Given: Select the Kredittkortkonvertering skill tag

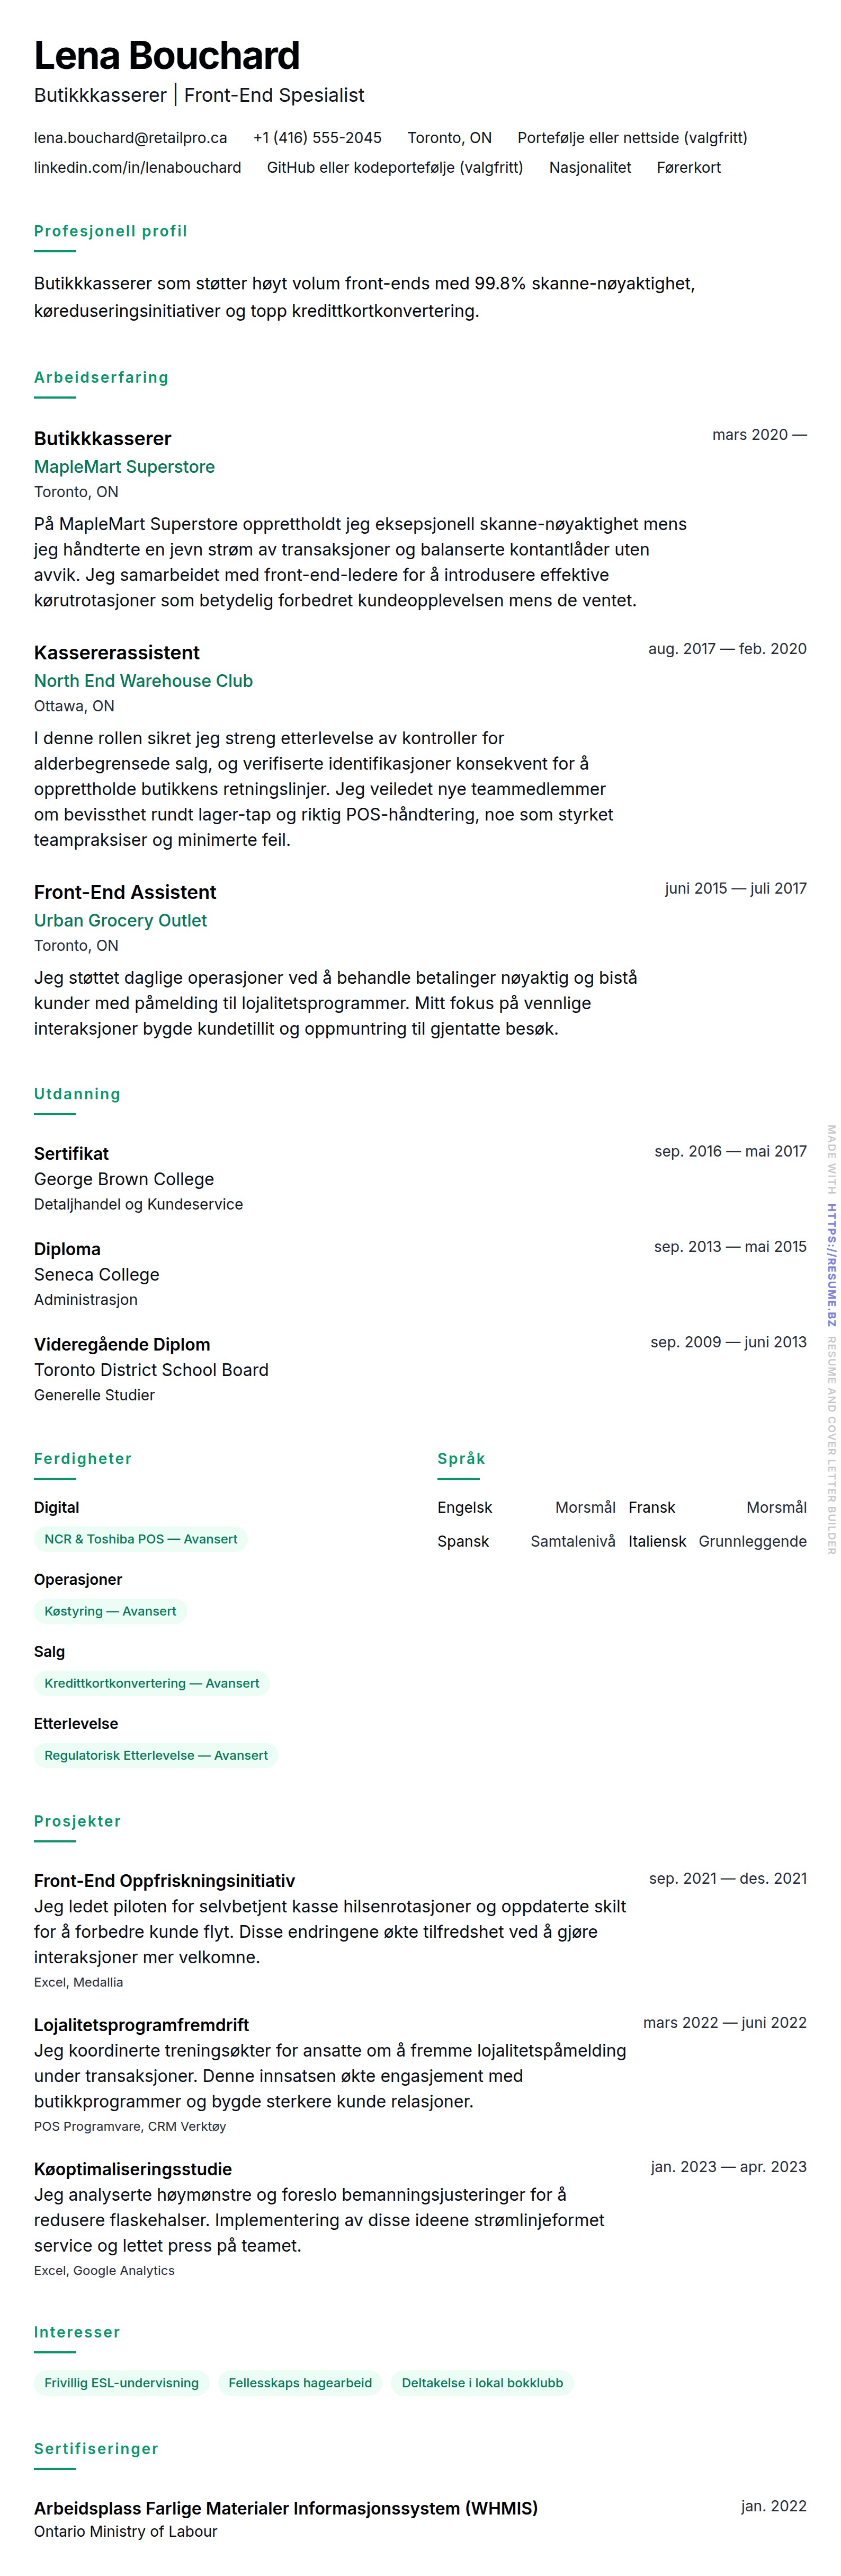Looking at the screenshot, I should click(x=152, y=1683).
